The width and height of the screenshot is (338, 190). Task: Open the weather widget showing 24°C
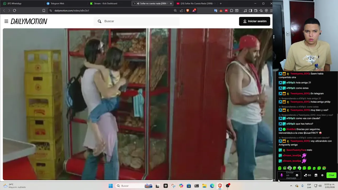pyautogui.click(x=15, y=186)
